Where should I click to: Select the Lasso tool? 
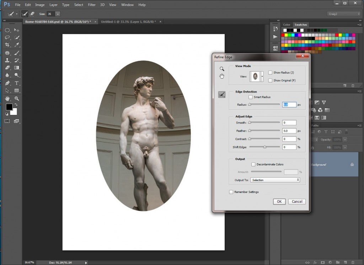[x=7, y=37]
